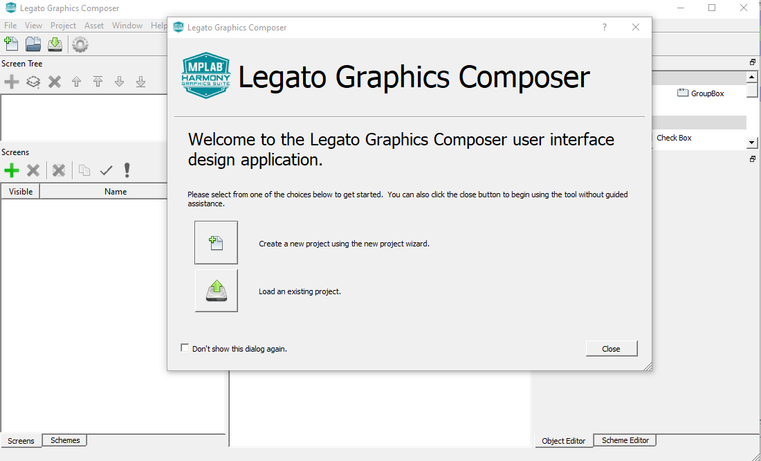Undock the widget toolbox panel
This screenshot has height=461, width=761.
[753, 62]
